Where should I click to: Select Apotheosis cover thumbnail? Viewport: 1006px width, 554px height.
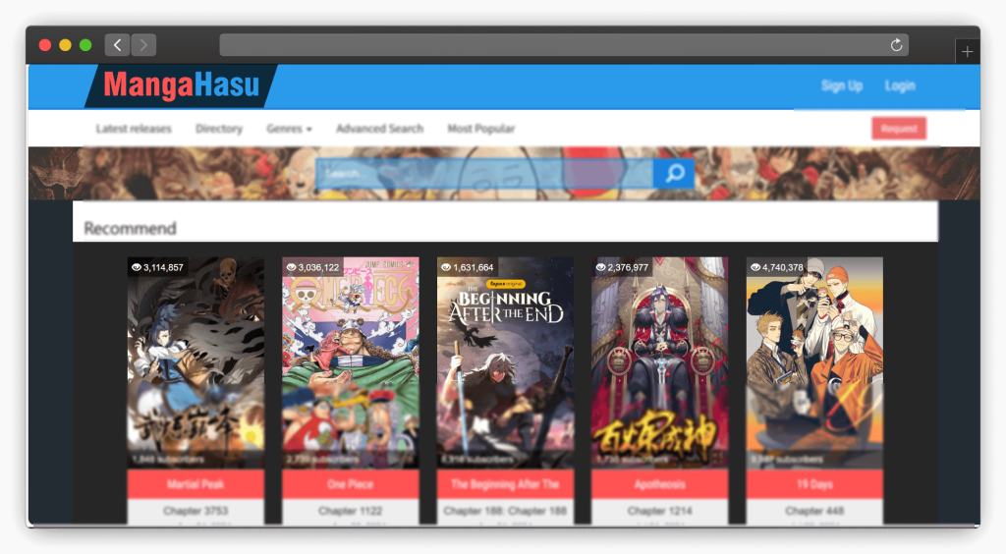659,362
